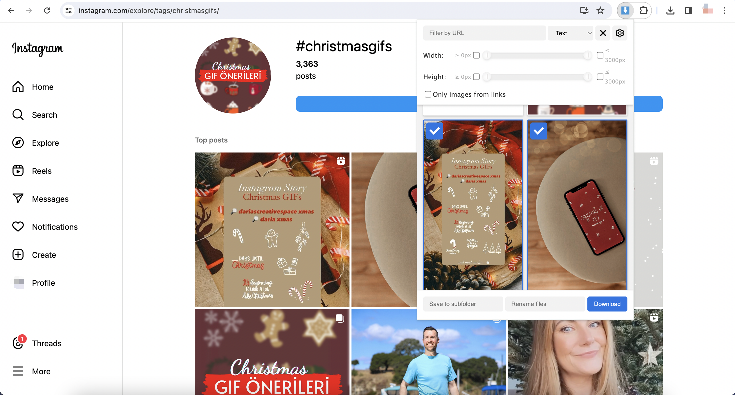The height and width of the screenshot is (395, 735).
Task: Click the Threads icon in sidebar
Action: (x=18, y=343)
